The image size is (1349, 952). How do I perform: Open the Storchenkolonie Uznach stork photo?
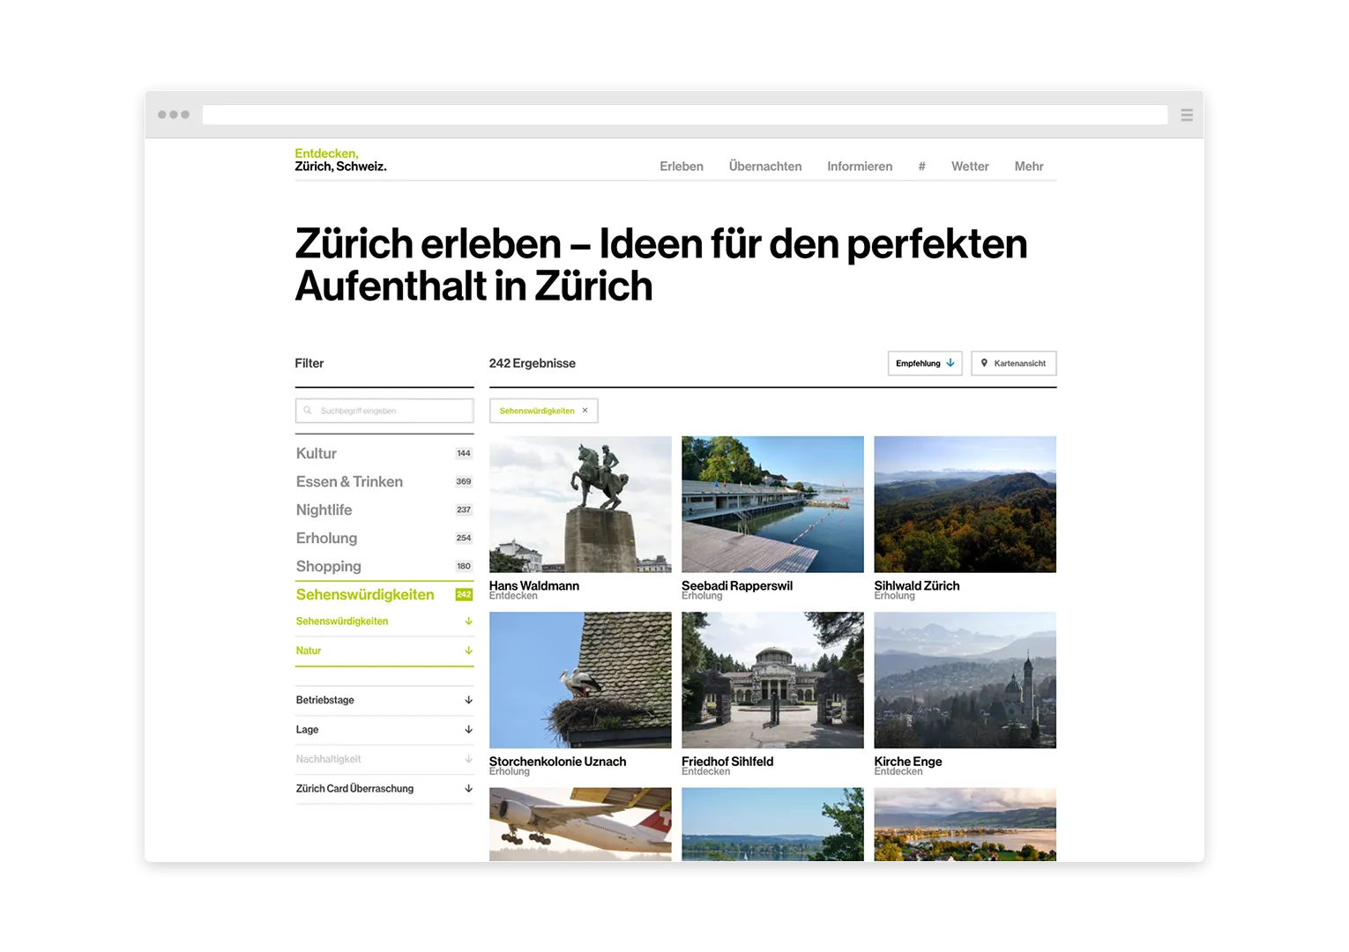pos(580,680)
